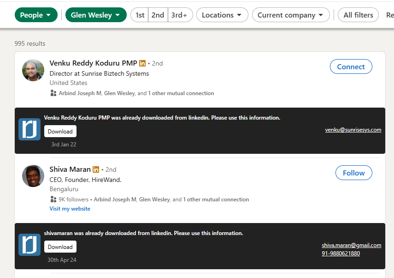Toggle the 1st degree connections filter
Screen dimensions: 394x278
(140, 15)
